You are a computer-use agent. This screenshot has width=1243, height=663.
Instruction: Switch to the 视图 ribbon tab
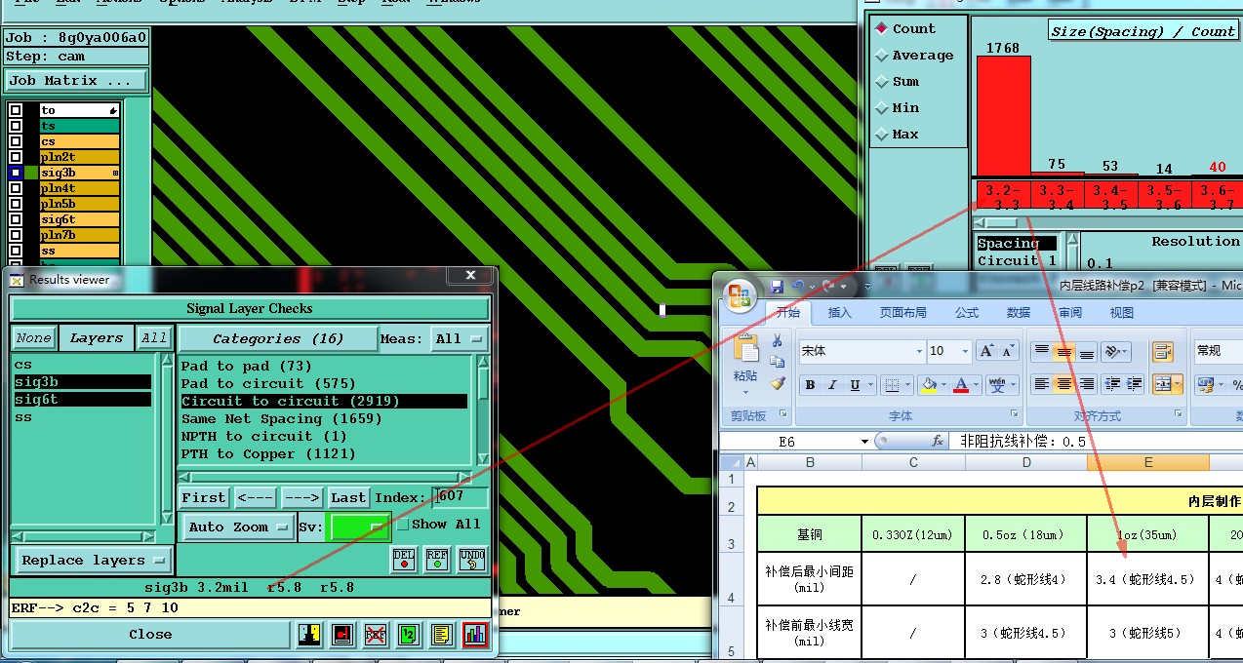pos(1122,313)
